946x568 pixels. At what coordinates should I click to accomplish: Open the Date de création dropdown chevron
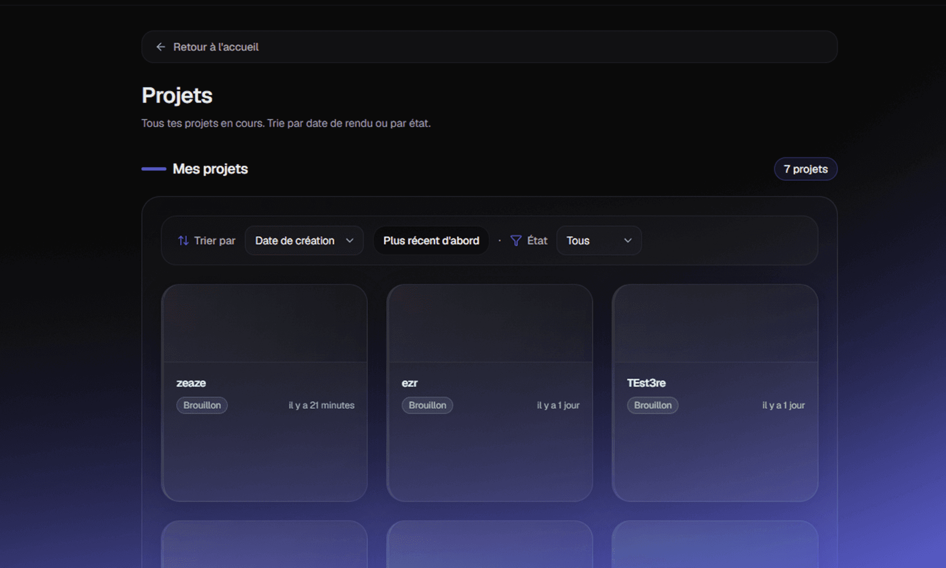(x=351, y=240)
